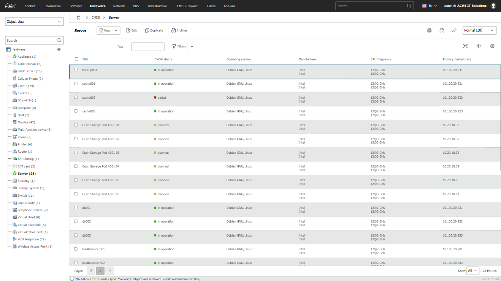
Task: Click the link (permalink) icon
Action: click(x=454, y=30)
